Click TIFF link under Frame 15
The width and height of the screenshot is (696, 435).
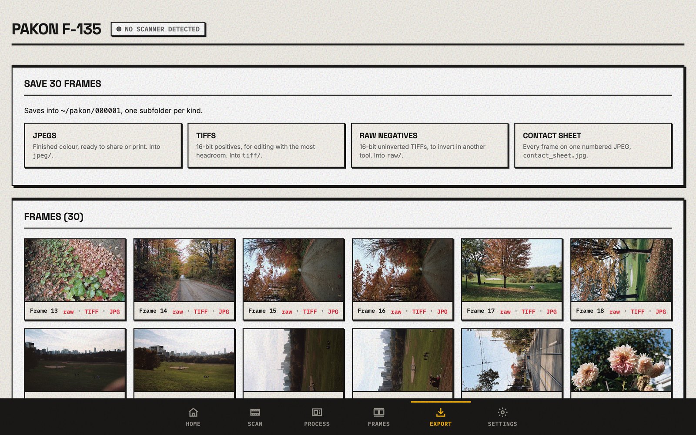click(310, 311)
